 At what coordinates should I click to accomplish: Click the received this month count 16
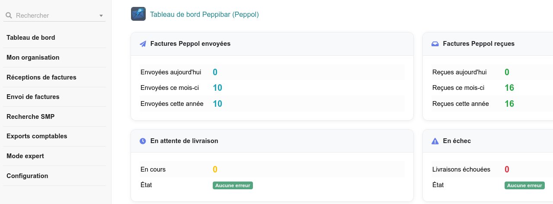tap(509, 88)
